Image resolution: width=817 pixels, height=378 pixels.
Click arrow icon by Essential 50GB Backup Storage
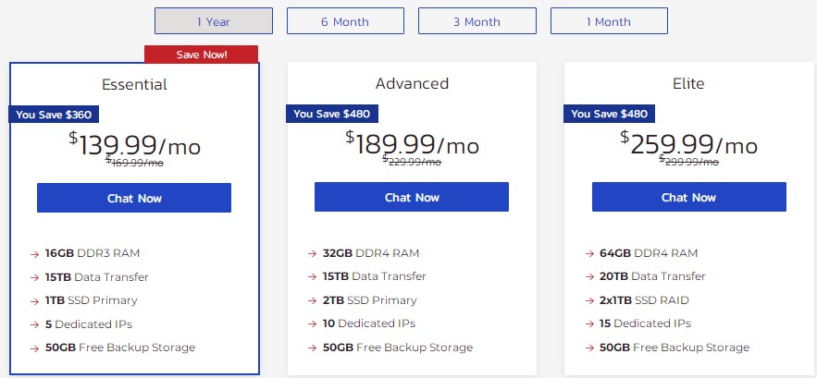34,348
